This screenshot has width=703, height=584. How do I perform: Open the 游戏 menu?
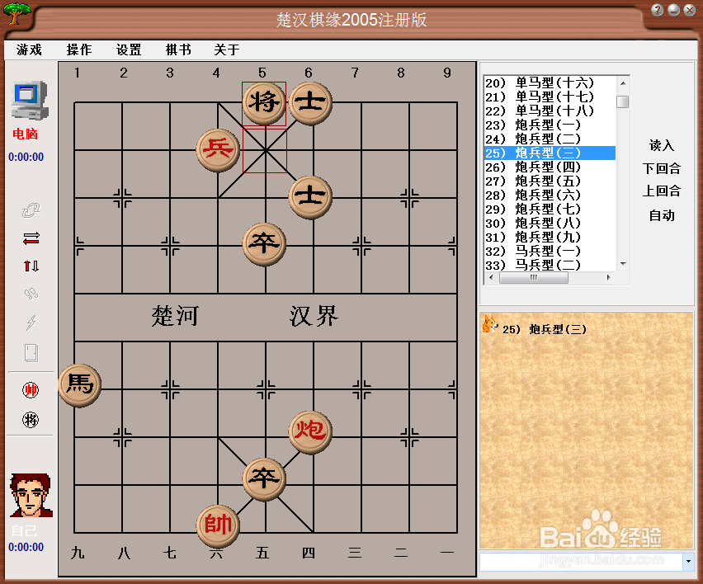click(x=29, y=49)
